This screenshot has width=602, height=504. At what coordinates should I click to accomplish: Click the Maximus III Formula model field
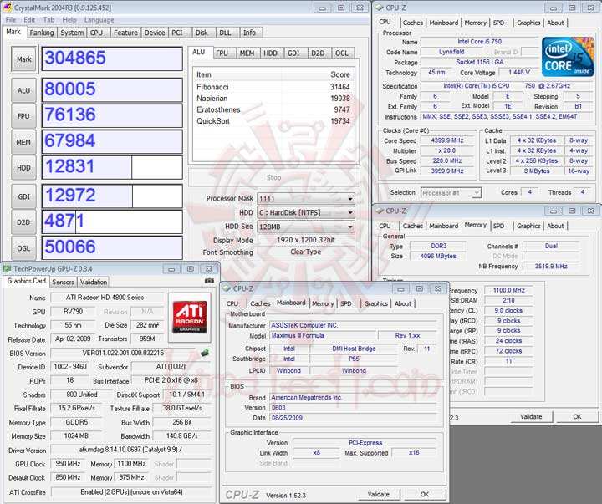coord(323,335)
